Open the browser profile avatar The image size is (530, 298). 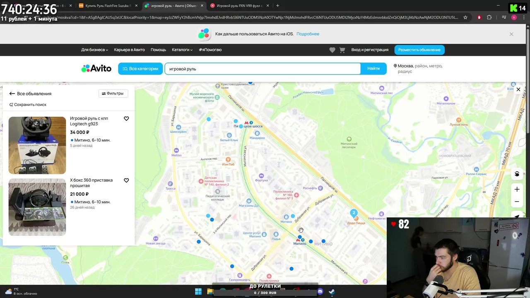point(514,17)
